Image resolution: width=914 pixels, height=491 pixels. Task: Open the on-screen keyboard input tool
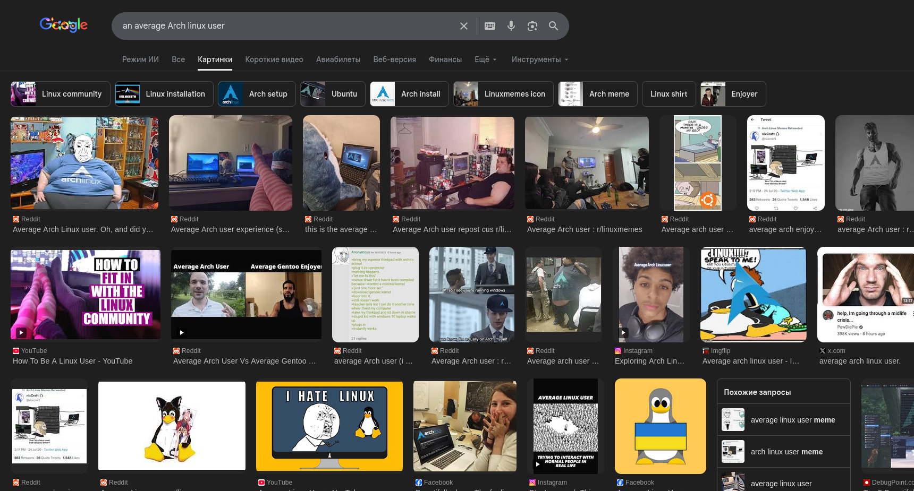(490, 26)
